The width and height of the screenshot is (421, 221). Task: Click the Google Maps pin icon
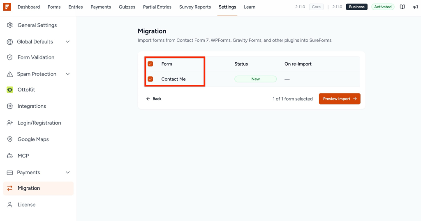[x=10, y=139]
